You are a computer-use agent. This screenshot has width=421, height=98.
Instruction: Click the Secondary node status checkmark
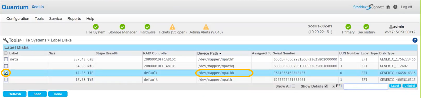(x=366, y=27)
